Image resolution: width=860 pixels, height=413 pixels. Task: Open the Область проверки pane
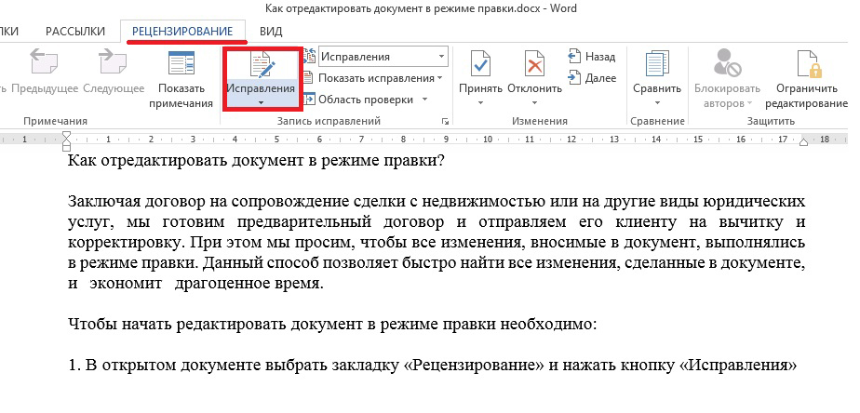(x=365, y=100)
